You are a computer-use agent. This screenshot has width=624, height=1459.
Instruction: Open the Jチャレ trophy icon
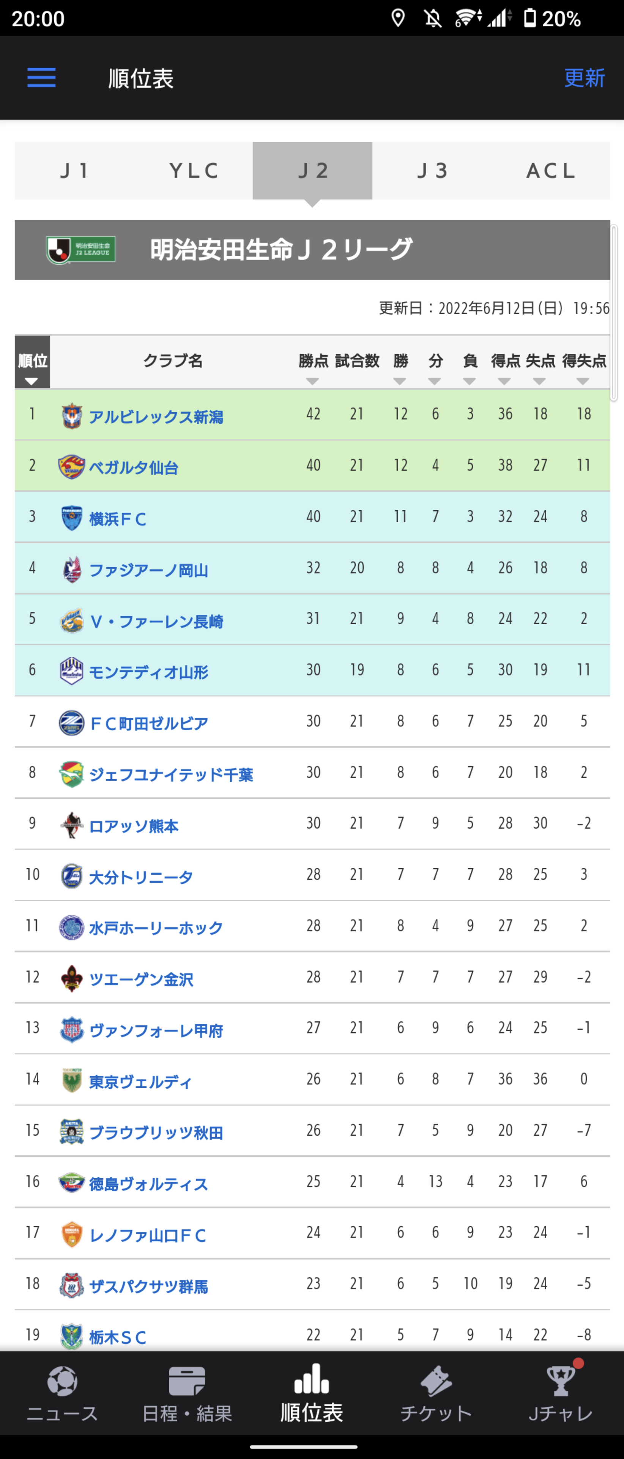pyautogui.click(x=561, y=1380)
